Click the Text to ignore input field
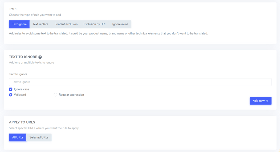The width and height of the screenshot is (280, 152). click(140, 82)
